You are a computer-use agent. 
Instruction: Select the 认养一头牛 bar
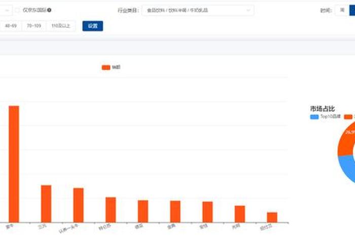coord(78,205)
